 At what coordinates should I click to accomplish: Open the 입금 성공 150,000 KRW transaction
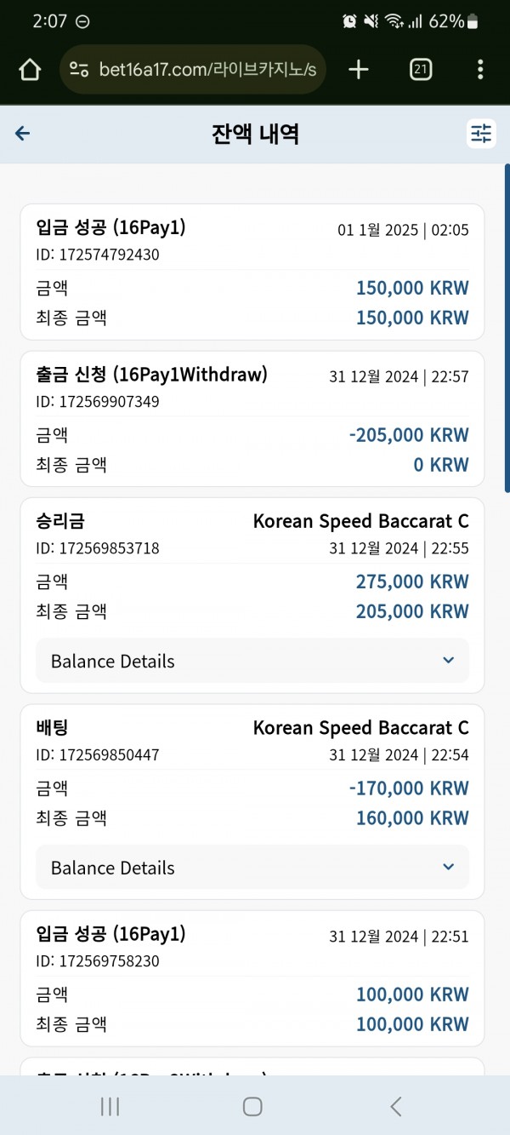[x=252, y=272]
